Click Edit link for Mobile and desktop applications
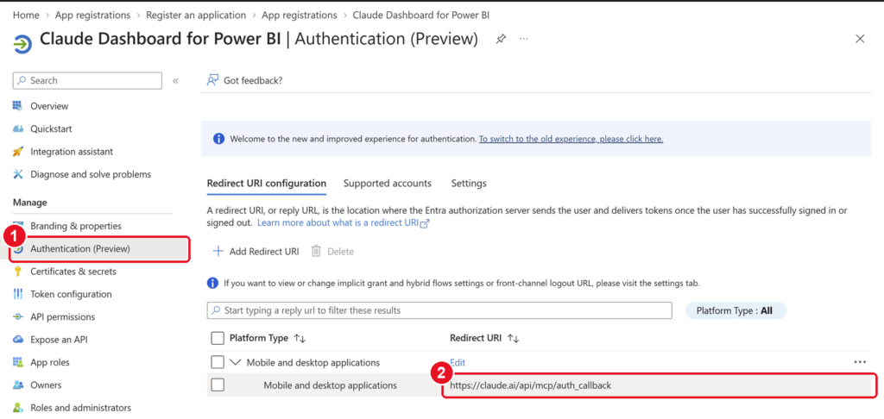The height and width of the screenshot is (419, 884). [458, 363]
